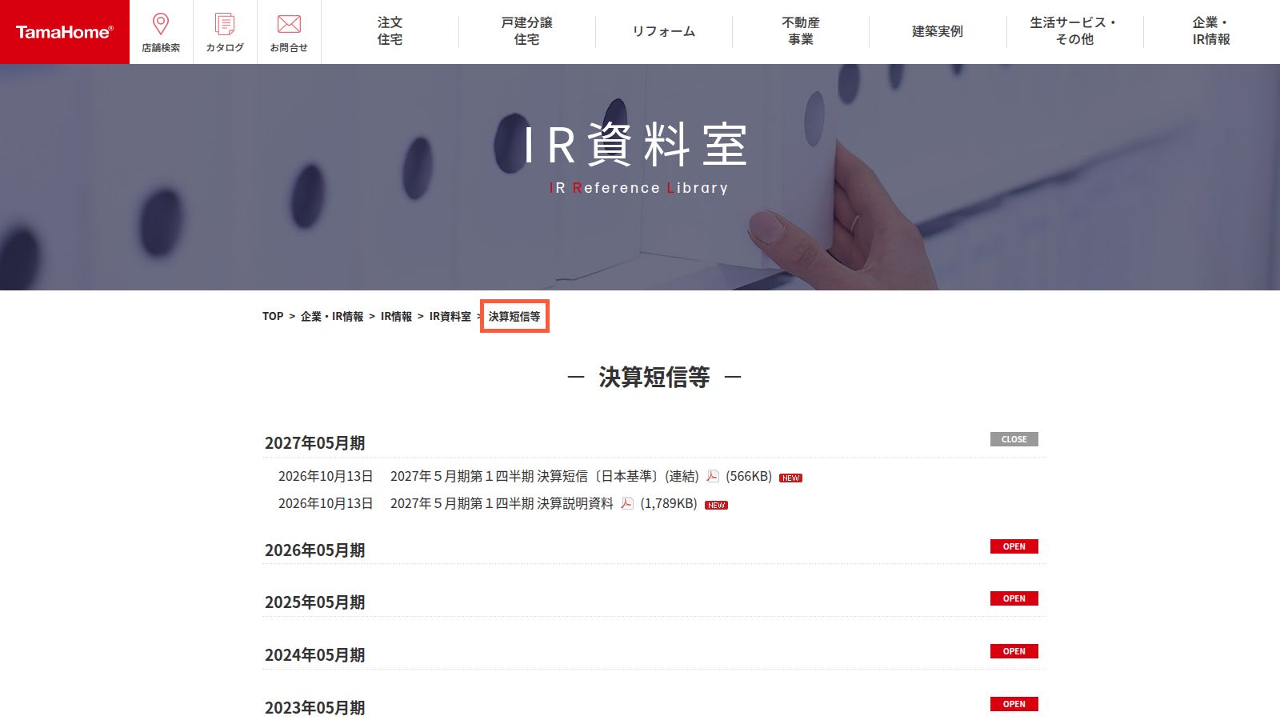This screenshot has height=720, width=1280.
Task: Expand the 2024年05月期 section with OPEN
Action: (x=1014, y=651)
